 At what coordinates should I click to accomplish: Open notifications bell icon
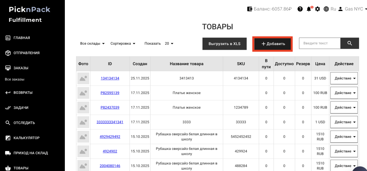[x=309, y=9]
